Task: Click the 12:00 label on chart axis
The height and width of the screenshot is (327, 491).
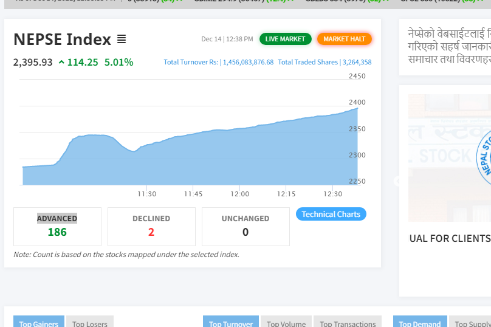Action: tap(240, 194)
